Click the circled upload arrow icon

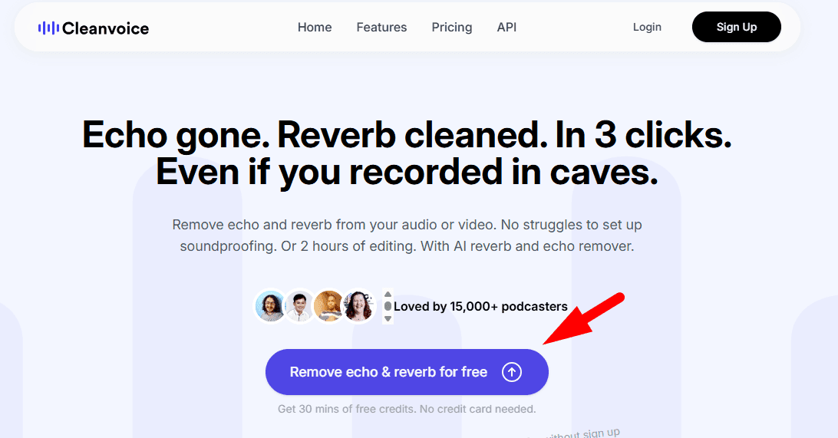[x=512, y=372]
